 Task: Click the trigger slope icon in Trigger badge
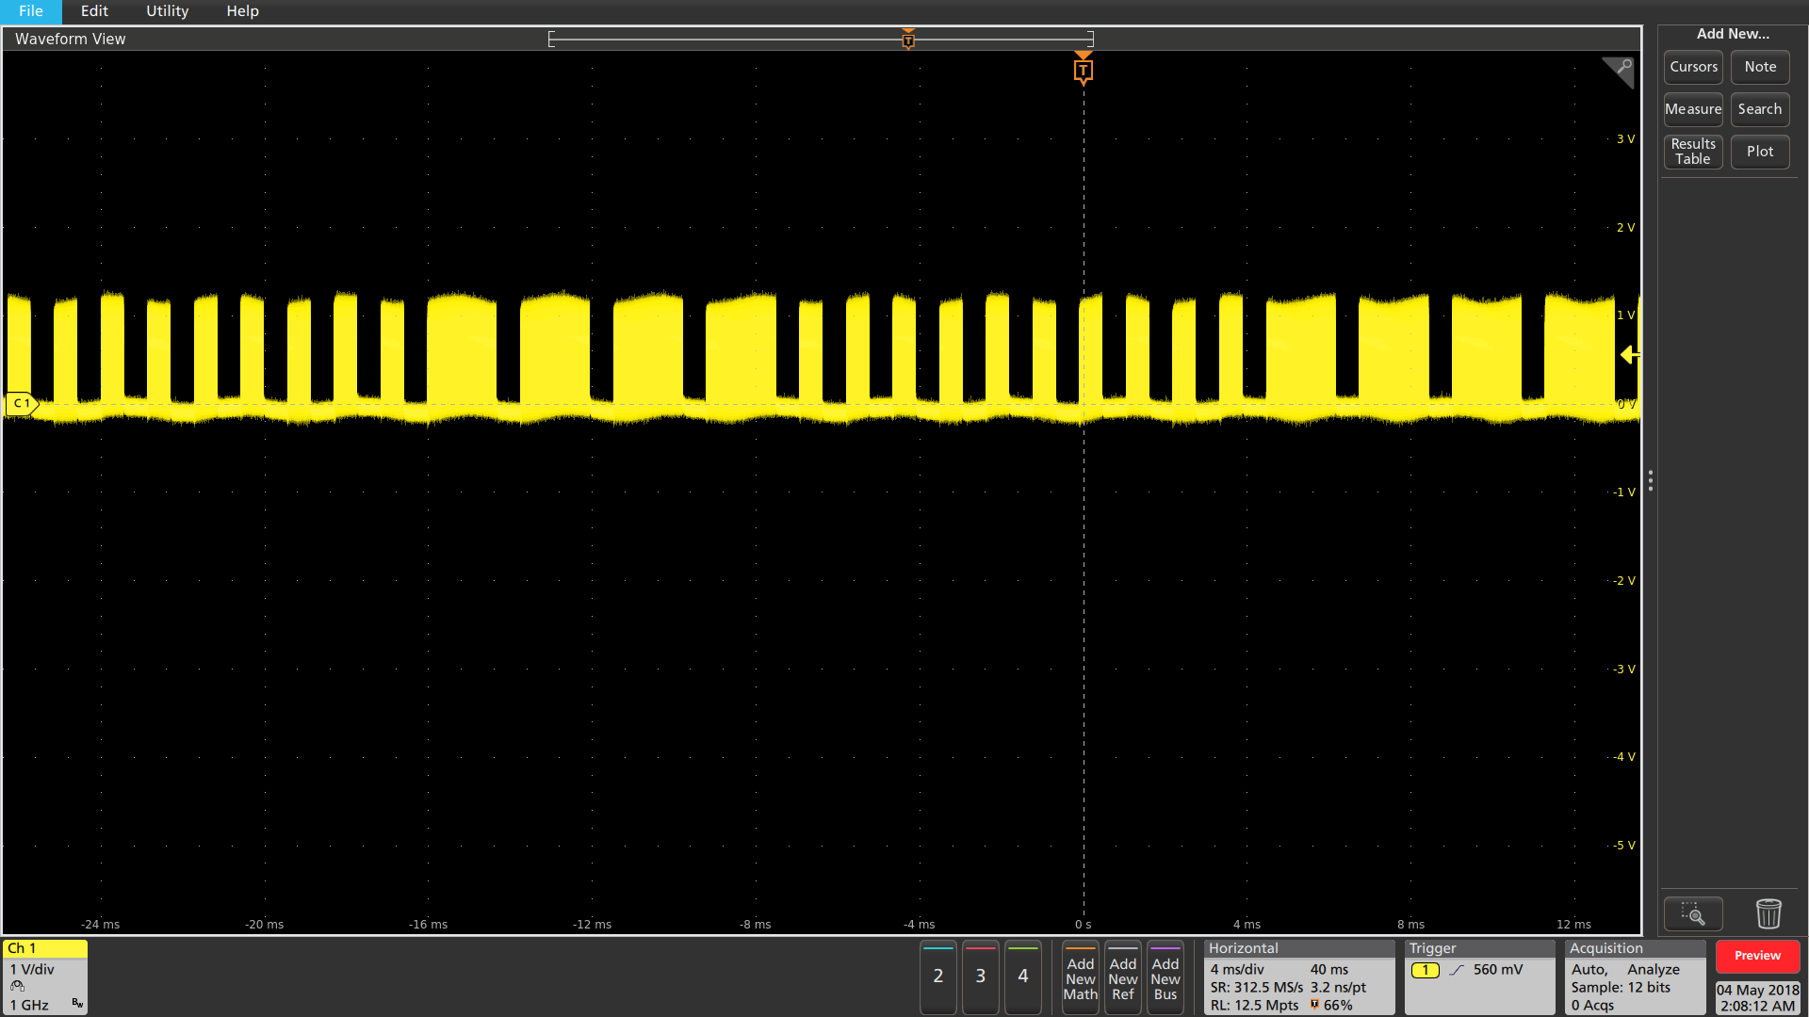pos(1457,970)
